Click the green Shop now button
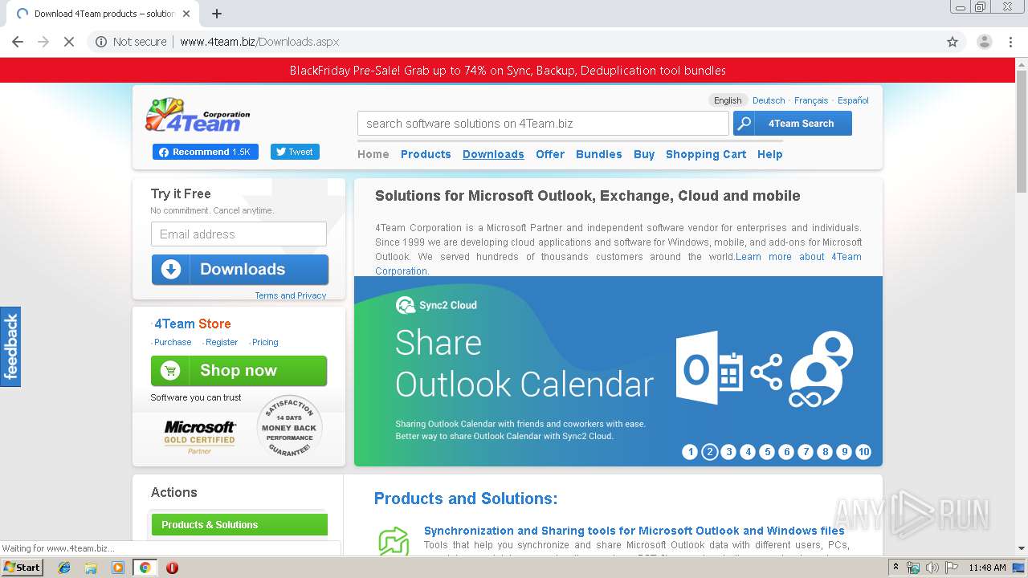1028x578 pixels. pos(239,371)
